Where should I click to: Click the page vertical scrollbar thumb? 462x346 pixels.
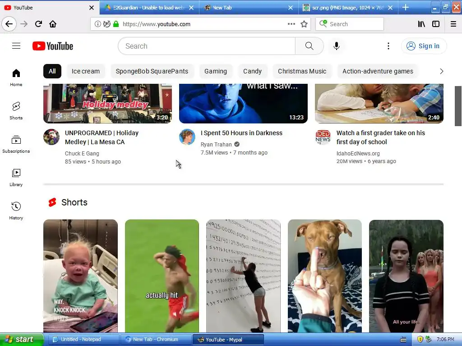(x=458, y=106)
